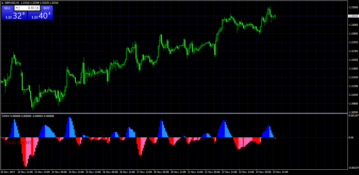
Task: Click the -0.001574 indicator scale value
Action: click(x=353, y=168)
